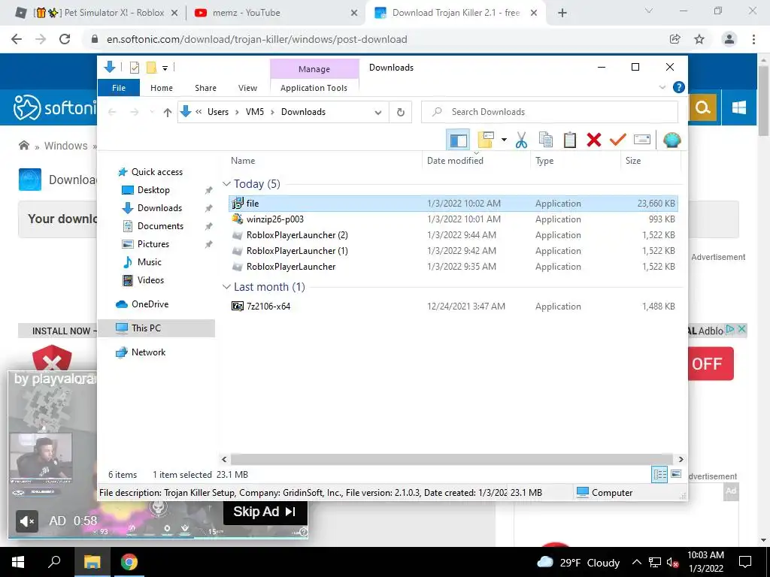Open Music in navigation pane
This screenshot has width=770, height=577.
click(x=150, y=262)
